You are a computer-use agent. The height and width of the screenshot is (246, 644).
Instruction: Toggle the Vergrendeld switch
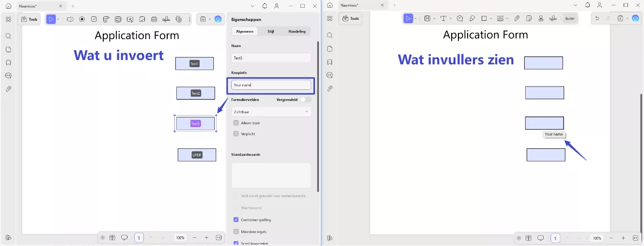click(305, 100)
